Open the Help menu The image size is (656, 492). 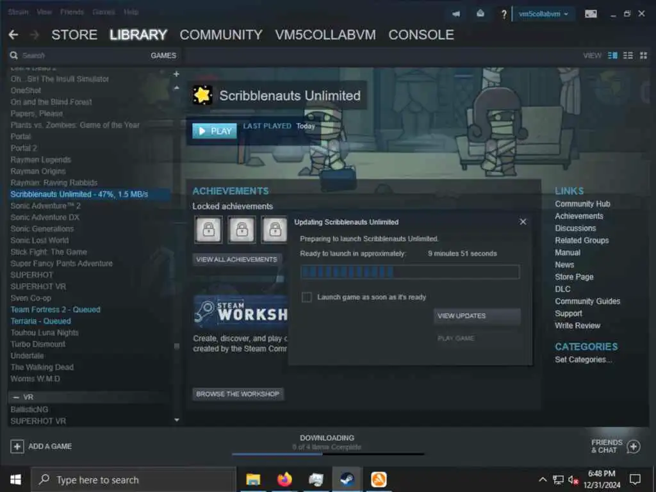[131, 12]
